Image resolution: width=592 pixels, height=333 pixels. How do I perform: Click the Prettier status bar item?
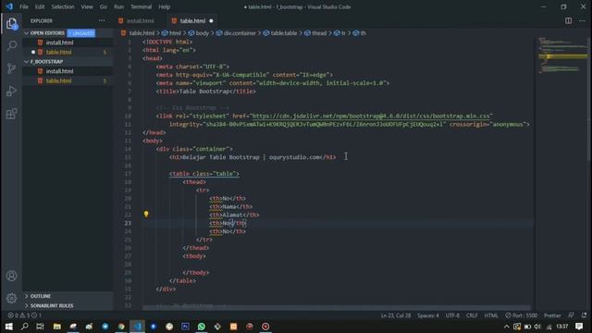(552, 315)
